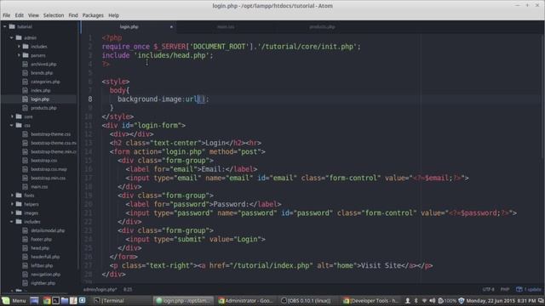Image resolution: width=545 pixels, height=306 pixels.
Task: Collapse the admin folder arrow
Action: [11, 37]
